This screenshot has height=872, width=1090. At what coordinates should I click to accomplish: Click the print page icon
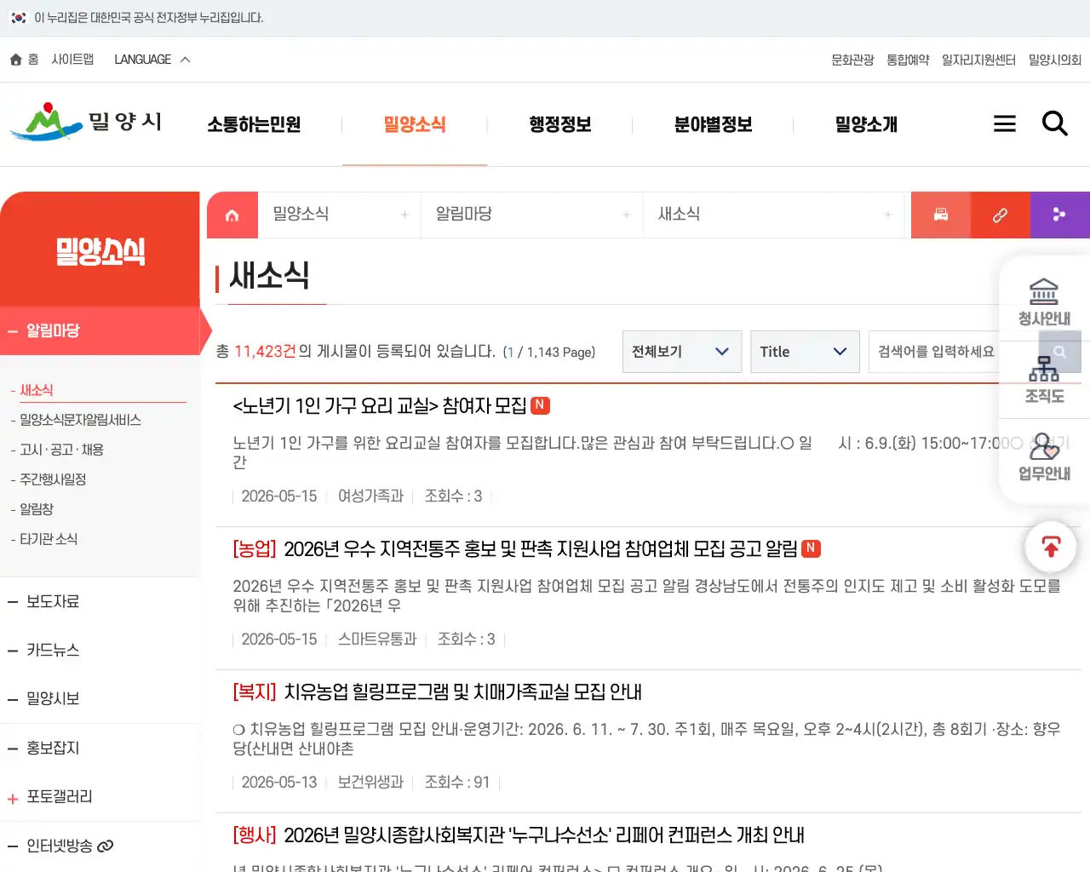(x=941, y=215)
